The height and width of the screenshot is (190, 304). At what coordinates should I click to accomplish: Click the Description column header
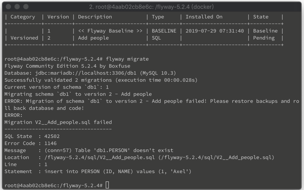(95, 17)
